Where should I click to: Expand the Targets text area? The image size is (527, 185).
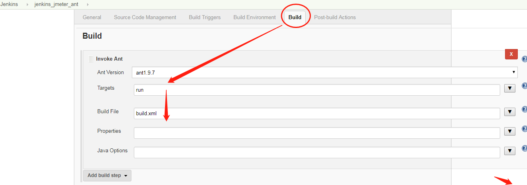[509, 89]
